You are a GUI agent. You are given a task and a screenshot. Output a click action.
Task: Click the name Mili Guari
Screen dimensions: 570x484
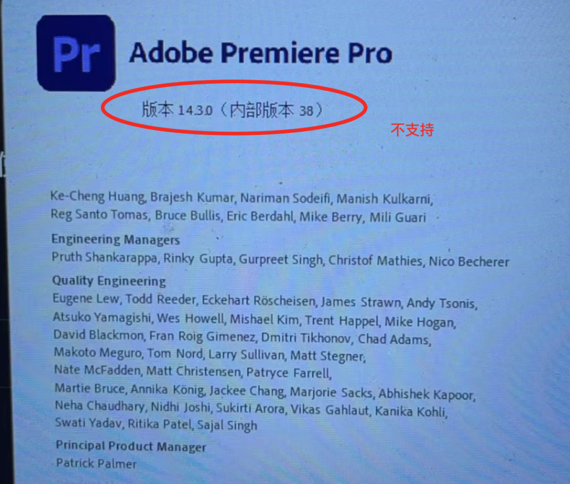[397, 217]
